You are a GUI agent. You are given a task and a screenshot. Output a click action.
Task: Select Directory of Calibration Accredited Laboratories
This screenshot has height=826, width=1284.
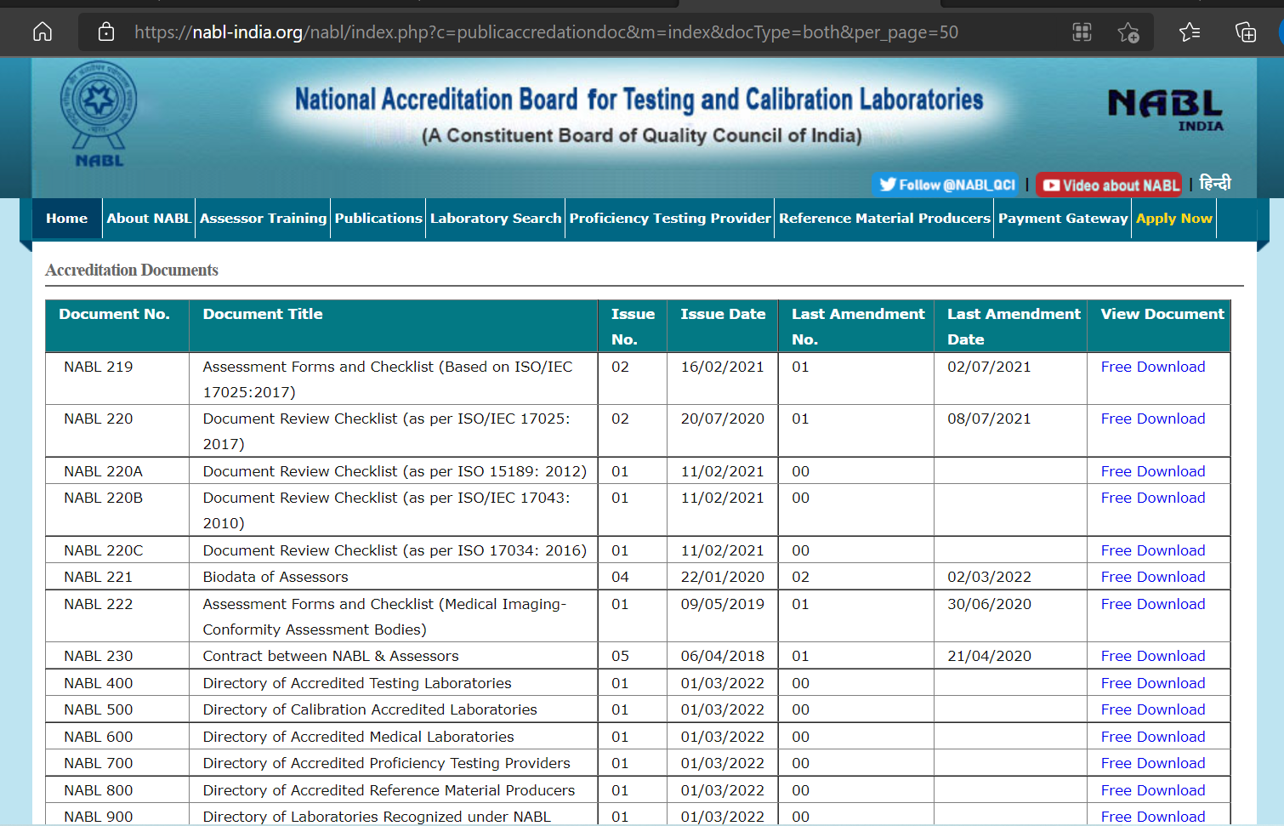(x=370, y=709)
